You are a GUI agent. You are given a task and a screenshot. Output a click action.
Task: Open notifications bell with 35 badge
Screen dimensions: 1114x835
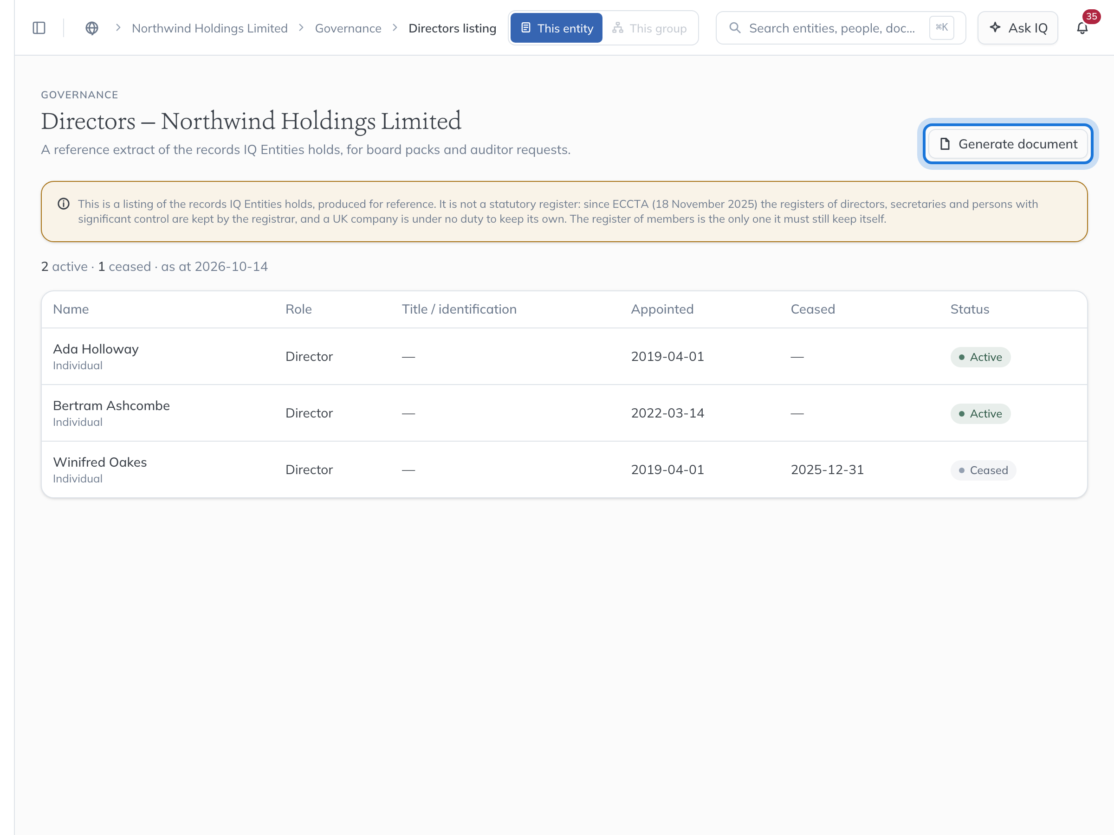click(1082, 28)
